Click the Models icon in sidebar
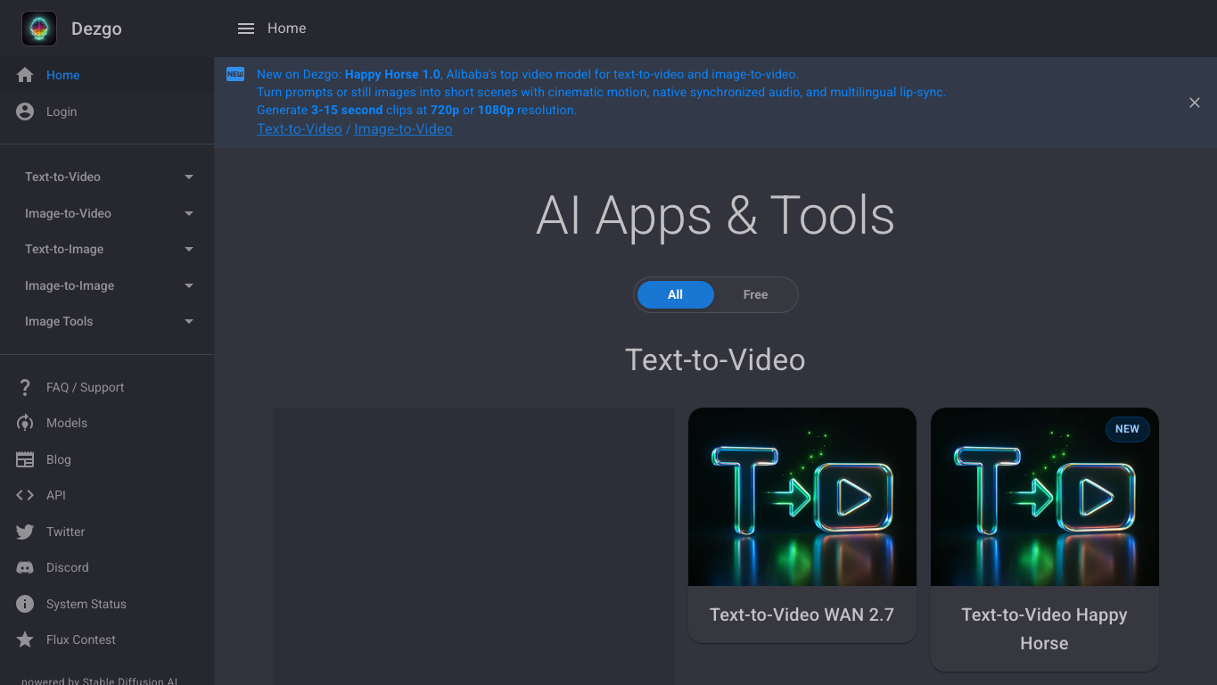Image resolution: width=1217 pixels, height=685 pixels. [25, 423]
